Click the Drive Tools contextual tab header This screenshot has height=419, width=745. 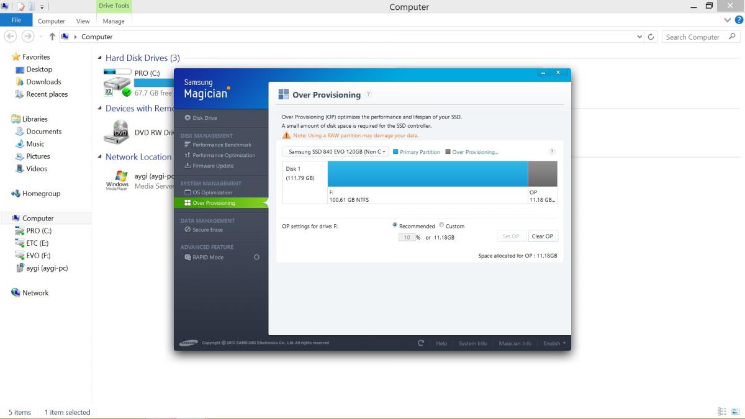point(114,6)
